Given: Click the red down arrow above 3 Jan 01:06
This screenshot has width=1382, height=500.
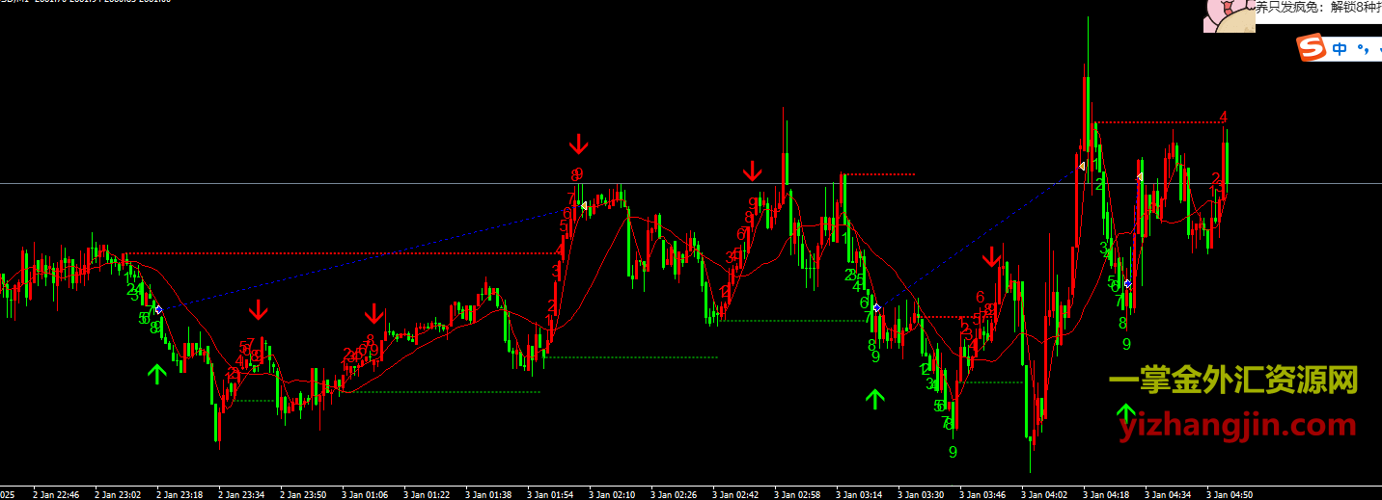Looking at the screenshot, I should (374, 314).
